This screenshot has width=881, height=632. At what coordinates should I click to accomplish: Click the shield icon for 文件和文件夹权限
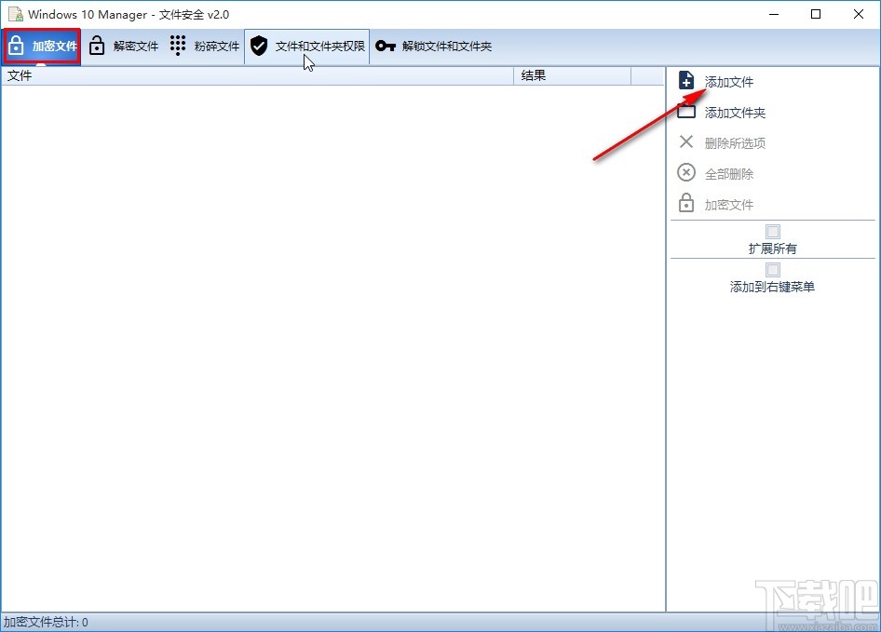click(259, 45)
